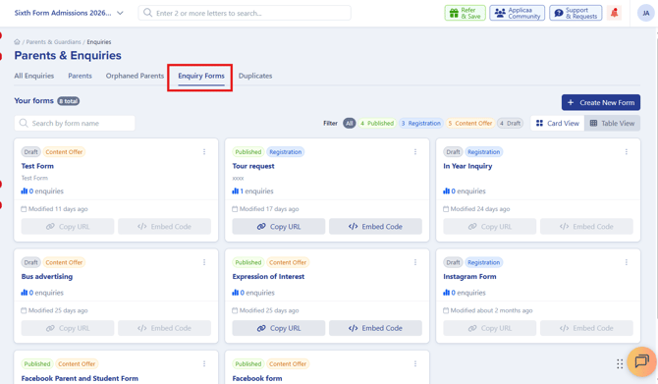Open options menu for Instagram Form card
658x384 pixels.
point(627,262)
